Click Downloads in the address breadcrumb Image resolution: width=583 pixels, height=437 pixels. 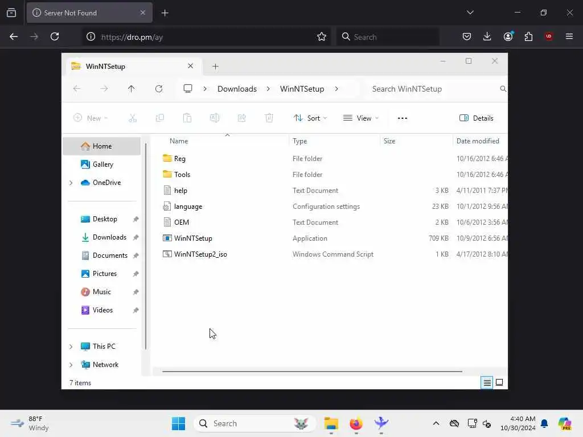tap(237, 89)
